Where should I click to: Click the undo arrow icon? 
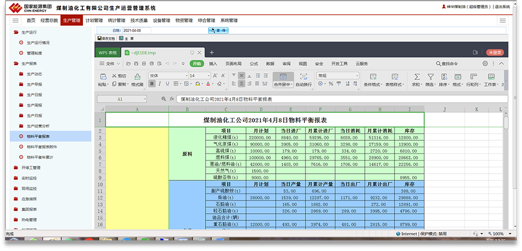point(168,64)
